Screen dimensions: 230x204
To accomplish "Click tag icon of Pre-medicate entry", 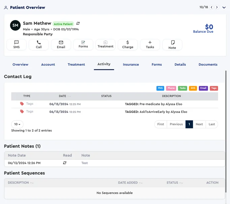I will 22,104.
